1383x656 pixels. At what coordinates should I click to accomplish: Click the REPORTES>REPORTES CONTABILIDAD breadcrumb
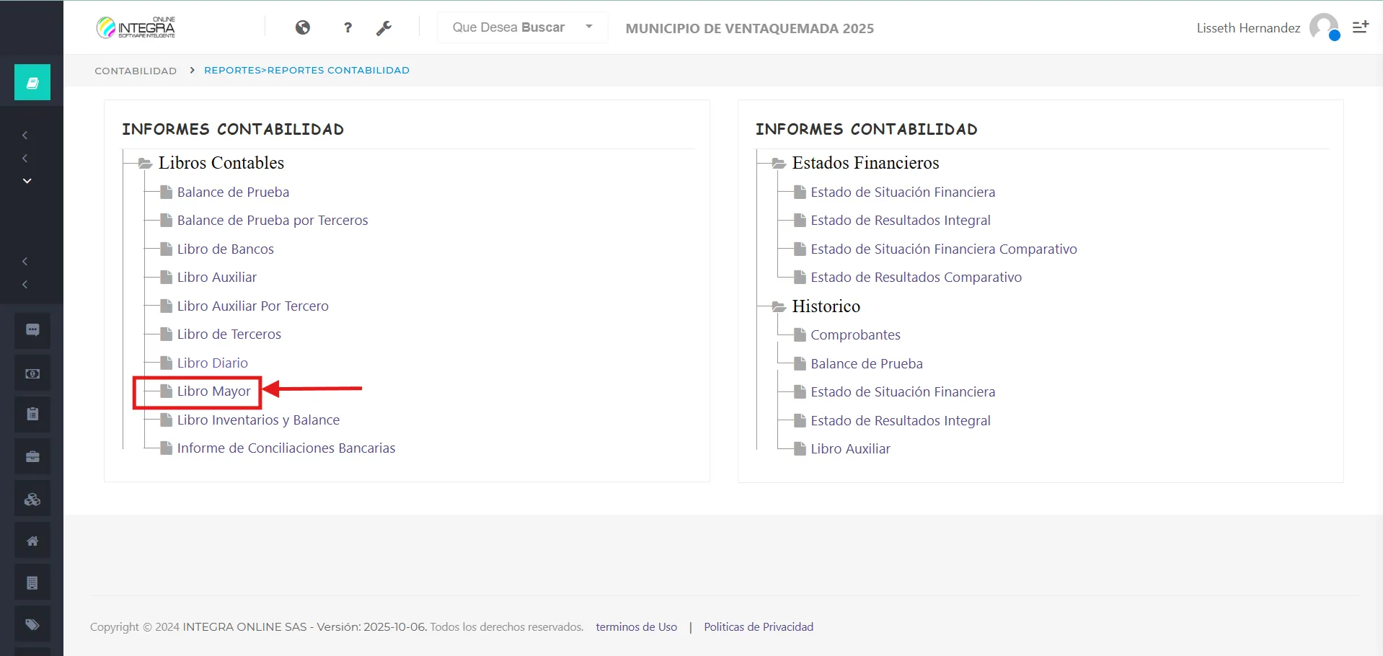(306, 71)
